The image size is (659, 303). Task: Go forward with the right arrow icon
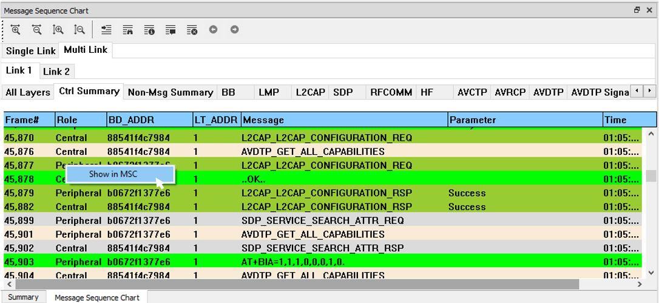point(234,30)
